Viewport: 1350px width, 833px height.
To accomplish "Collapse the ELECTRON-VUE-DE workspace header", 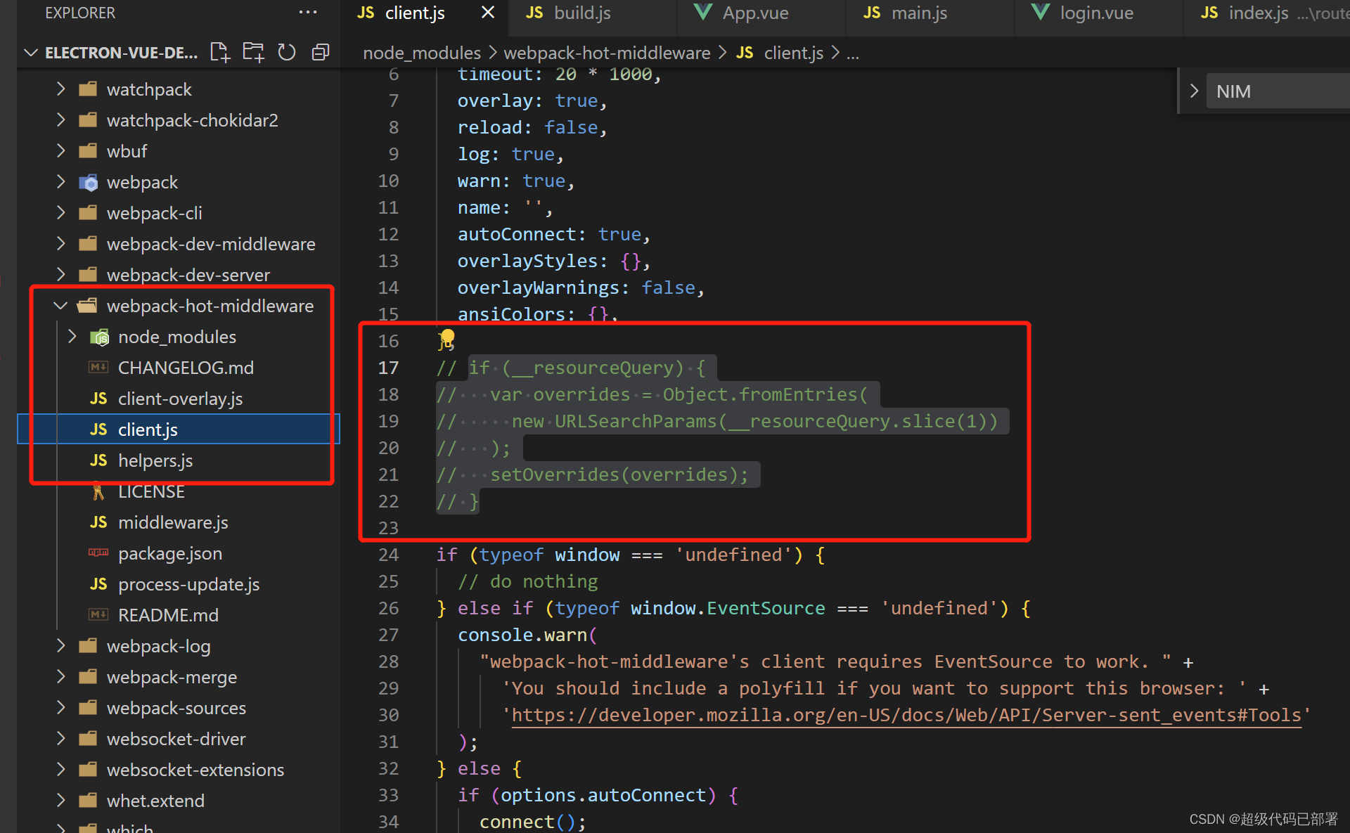I will point(31,52).
